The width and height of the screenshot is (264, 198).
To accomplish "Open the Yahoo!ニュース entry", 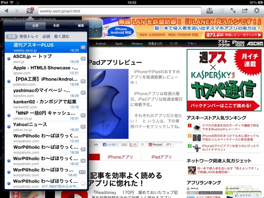I will [46, 127].
